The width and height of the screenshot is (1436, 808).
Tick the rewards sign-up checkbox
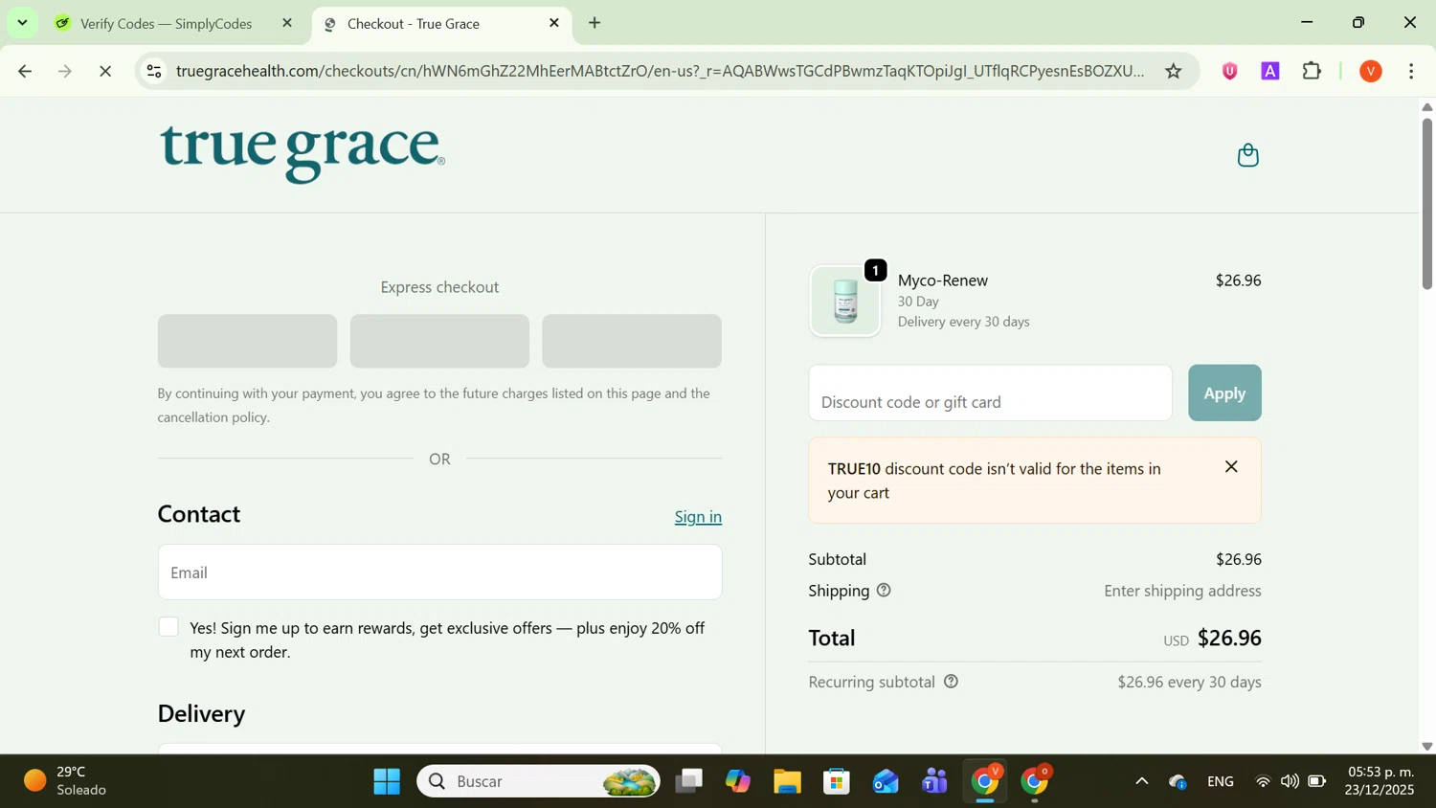(168, 627)
